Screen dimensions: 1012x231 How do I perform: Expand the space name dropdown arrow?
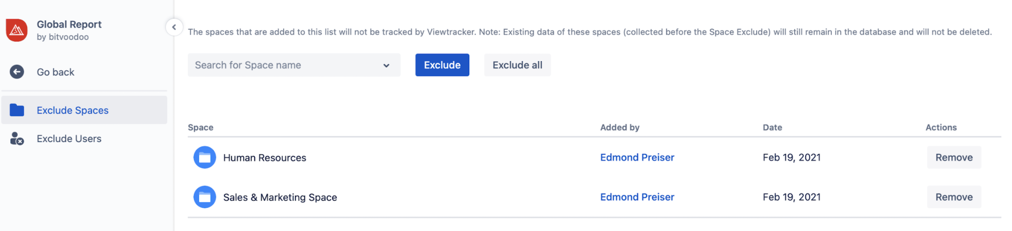386,65
